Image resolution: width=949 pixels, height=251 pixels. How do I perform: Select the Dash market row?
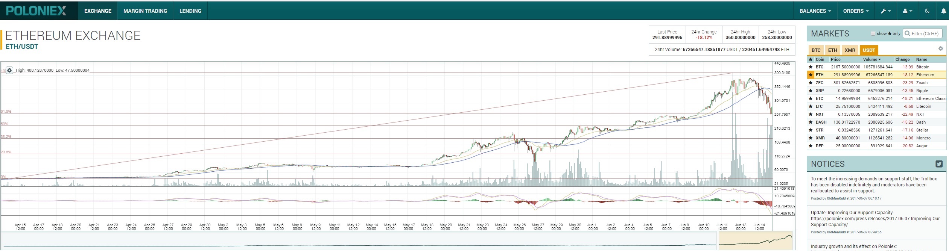(877, 122)
